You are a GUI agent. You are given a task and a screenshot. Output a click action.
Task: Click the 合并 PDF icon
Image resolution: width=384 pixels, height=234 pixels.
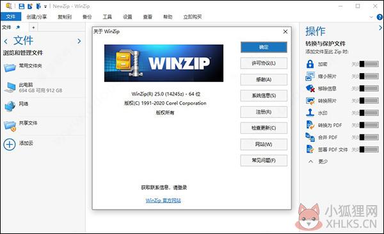(310, 137)
